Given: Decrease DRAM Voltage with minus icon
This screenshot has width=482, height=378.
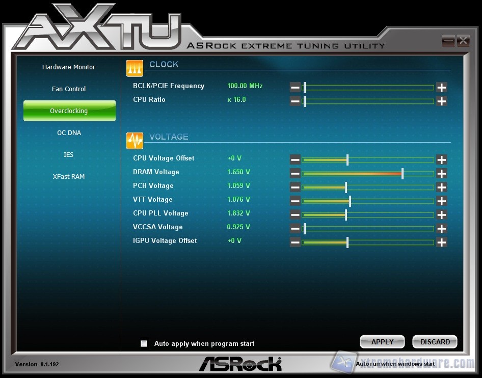Looking at the screenshot, I should (x=295, y=173).
